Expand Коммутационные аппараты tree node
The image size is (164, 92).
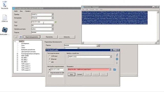[x=17, y=54]
